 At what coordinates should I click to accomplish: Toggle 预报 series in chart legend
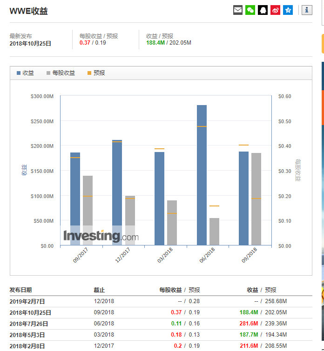pyautogui.click(x=96, y=73)
